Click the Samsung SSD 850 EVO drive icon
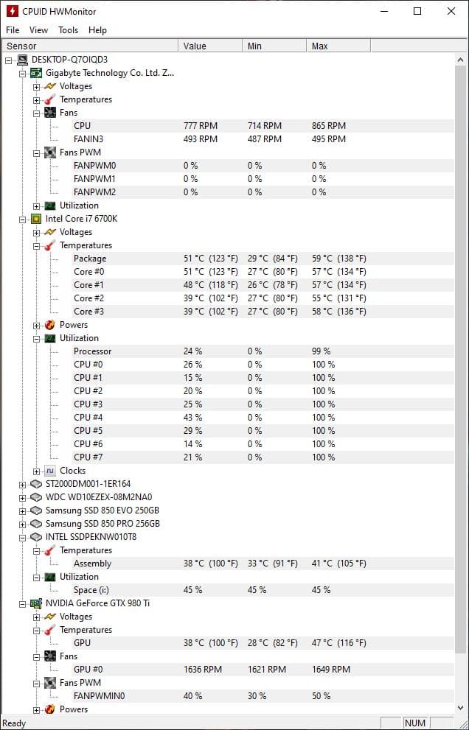469x730 pixels. [x=36, y=510]
